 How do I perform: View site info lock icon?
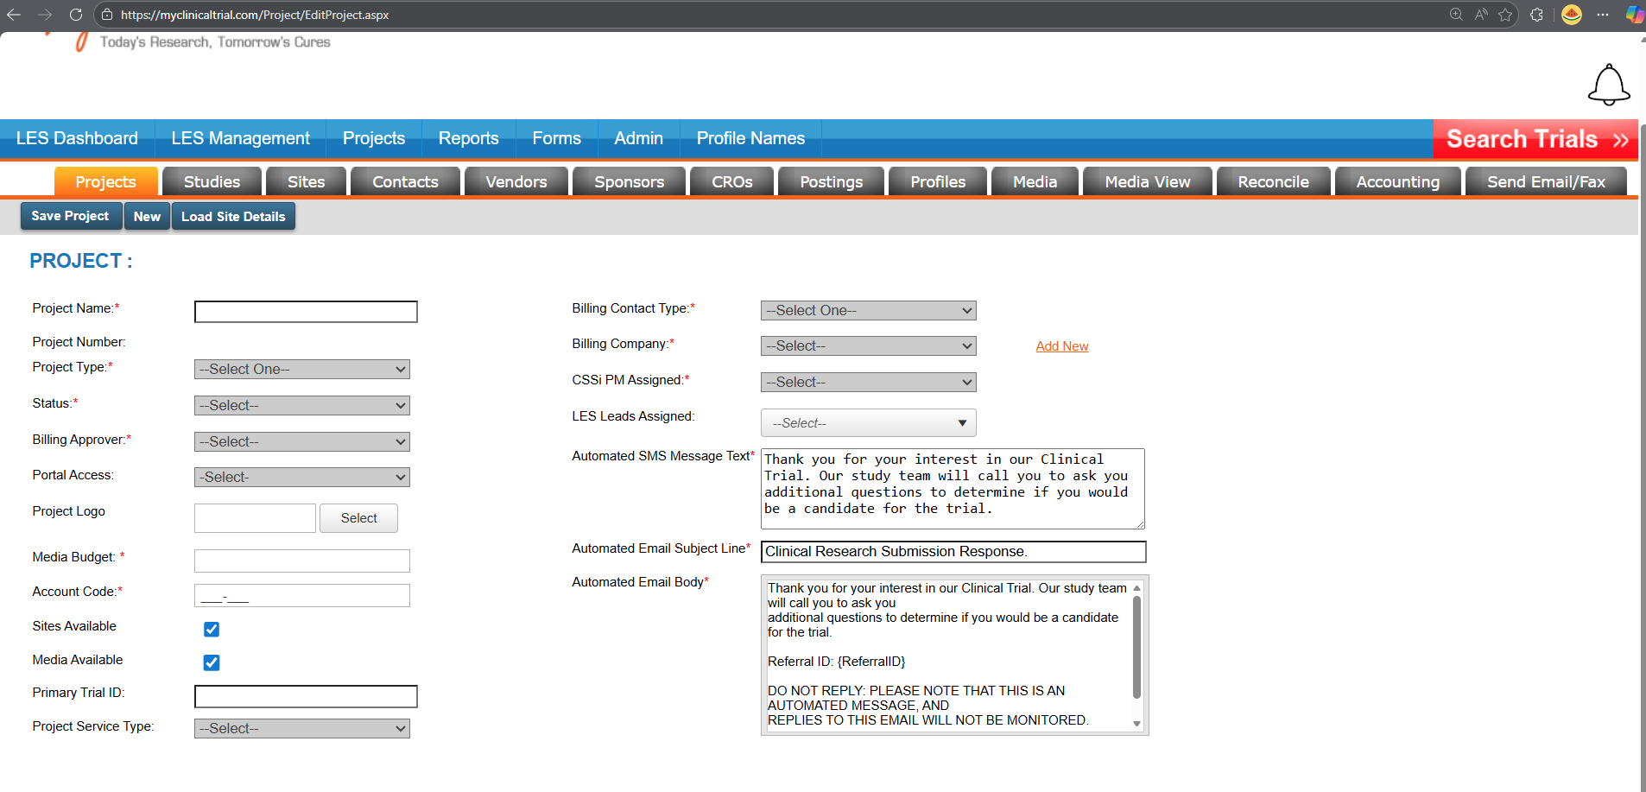click(x=107, y=15)
